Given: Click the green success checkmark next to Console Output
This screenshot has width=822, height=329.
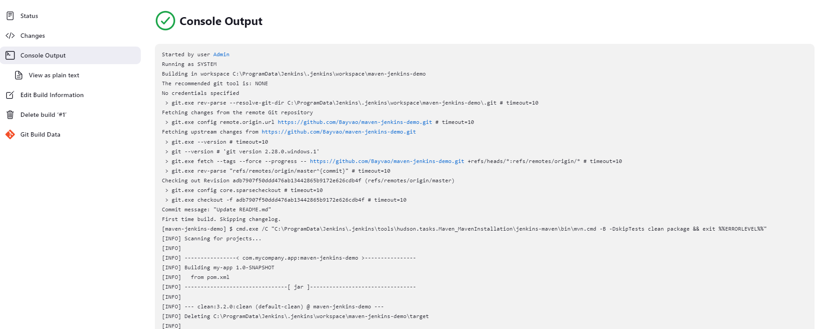Looking at the screenshot, I should (x=165, y=21).
